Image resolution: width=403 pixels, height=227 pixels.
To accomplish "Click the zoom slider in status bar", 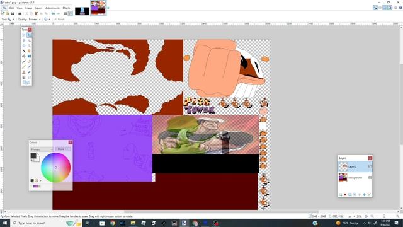I will tap(384, 216).
